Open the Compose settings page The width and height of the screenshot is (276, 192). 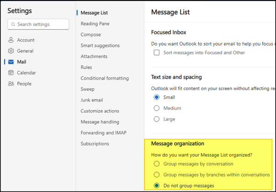(91, 35)
